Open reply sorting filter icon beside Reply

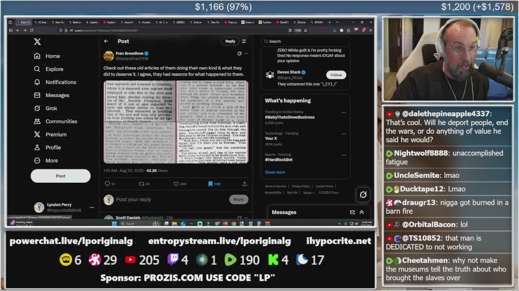[244, 41]
